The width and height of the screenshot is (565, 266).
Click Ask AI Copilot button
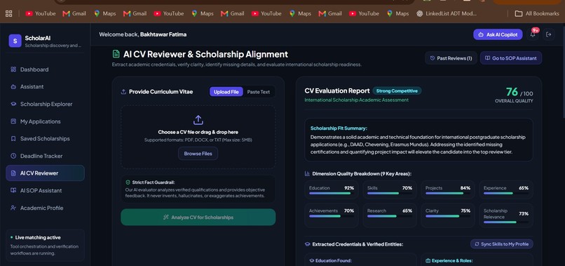pos(498,34)
